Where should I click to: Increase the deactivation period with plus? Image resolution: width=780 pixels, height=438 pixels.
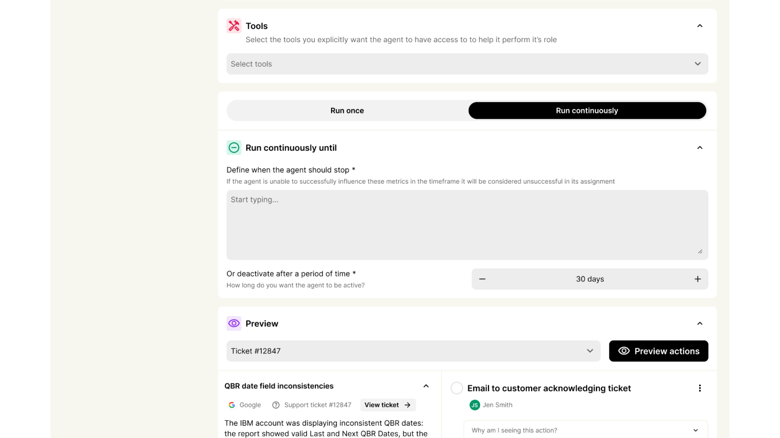698,279
